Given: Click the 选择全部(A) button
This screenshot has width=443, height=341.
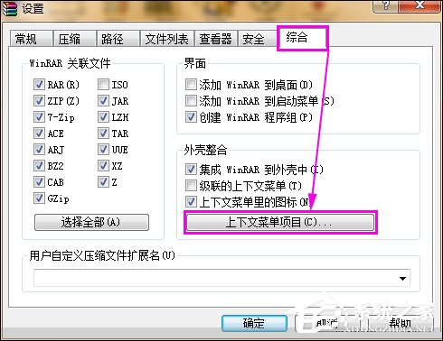Looking at the screenshot, I should click(x=91, y=222).
